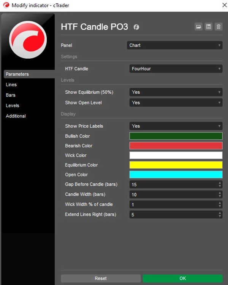Switch to the Lines tab
Screen dimensions: 228x285
11,85
